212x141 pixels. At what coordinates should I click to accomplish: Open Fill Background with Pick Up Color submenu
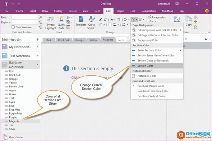(157, 30)
